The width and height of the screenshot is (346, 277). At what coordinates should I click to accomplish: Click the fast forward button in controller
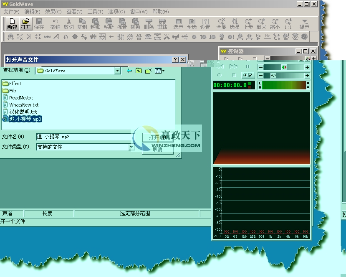coord(233,66)
